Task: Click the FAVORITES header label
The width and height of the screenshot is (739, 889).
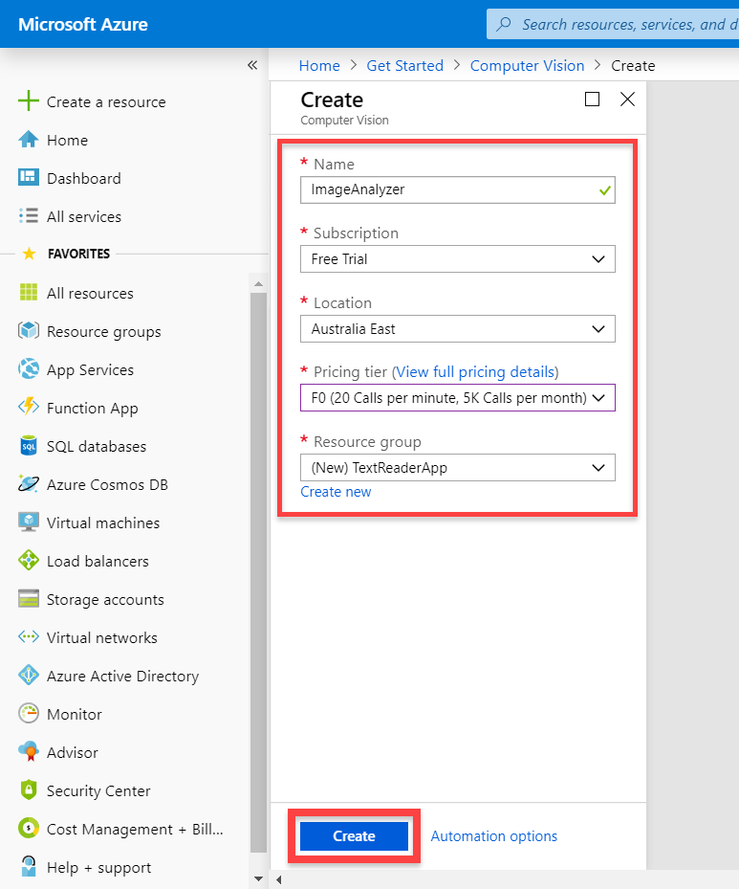Action: click(78, 254)
